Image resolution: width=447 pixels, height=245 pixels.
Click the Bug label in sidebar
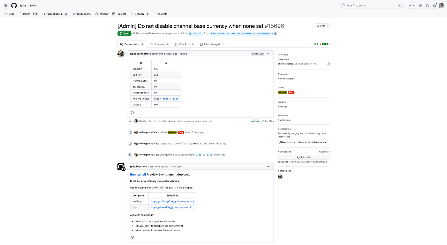point(291,92)
